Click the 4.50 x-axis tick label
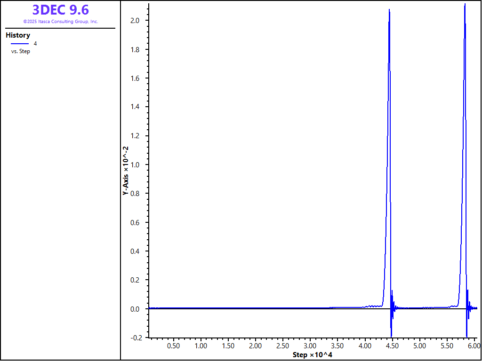The image size is (482, 361). point(392,346)
